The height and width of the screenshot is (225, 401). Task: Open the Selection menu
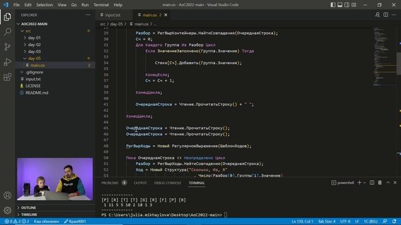click(44, 5)
